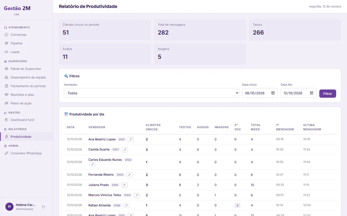Click the Fechamento do período clipboard icon

click(x=7, y=86)
